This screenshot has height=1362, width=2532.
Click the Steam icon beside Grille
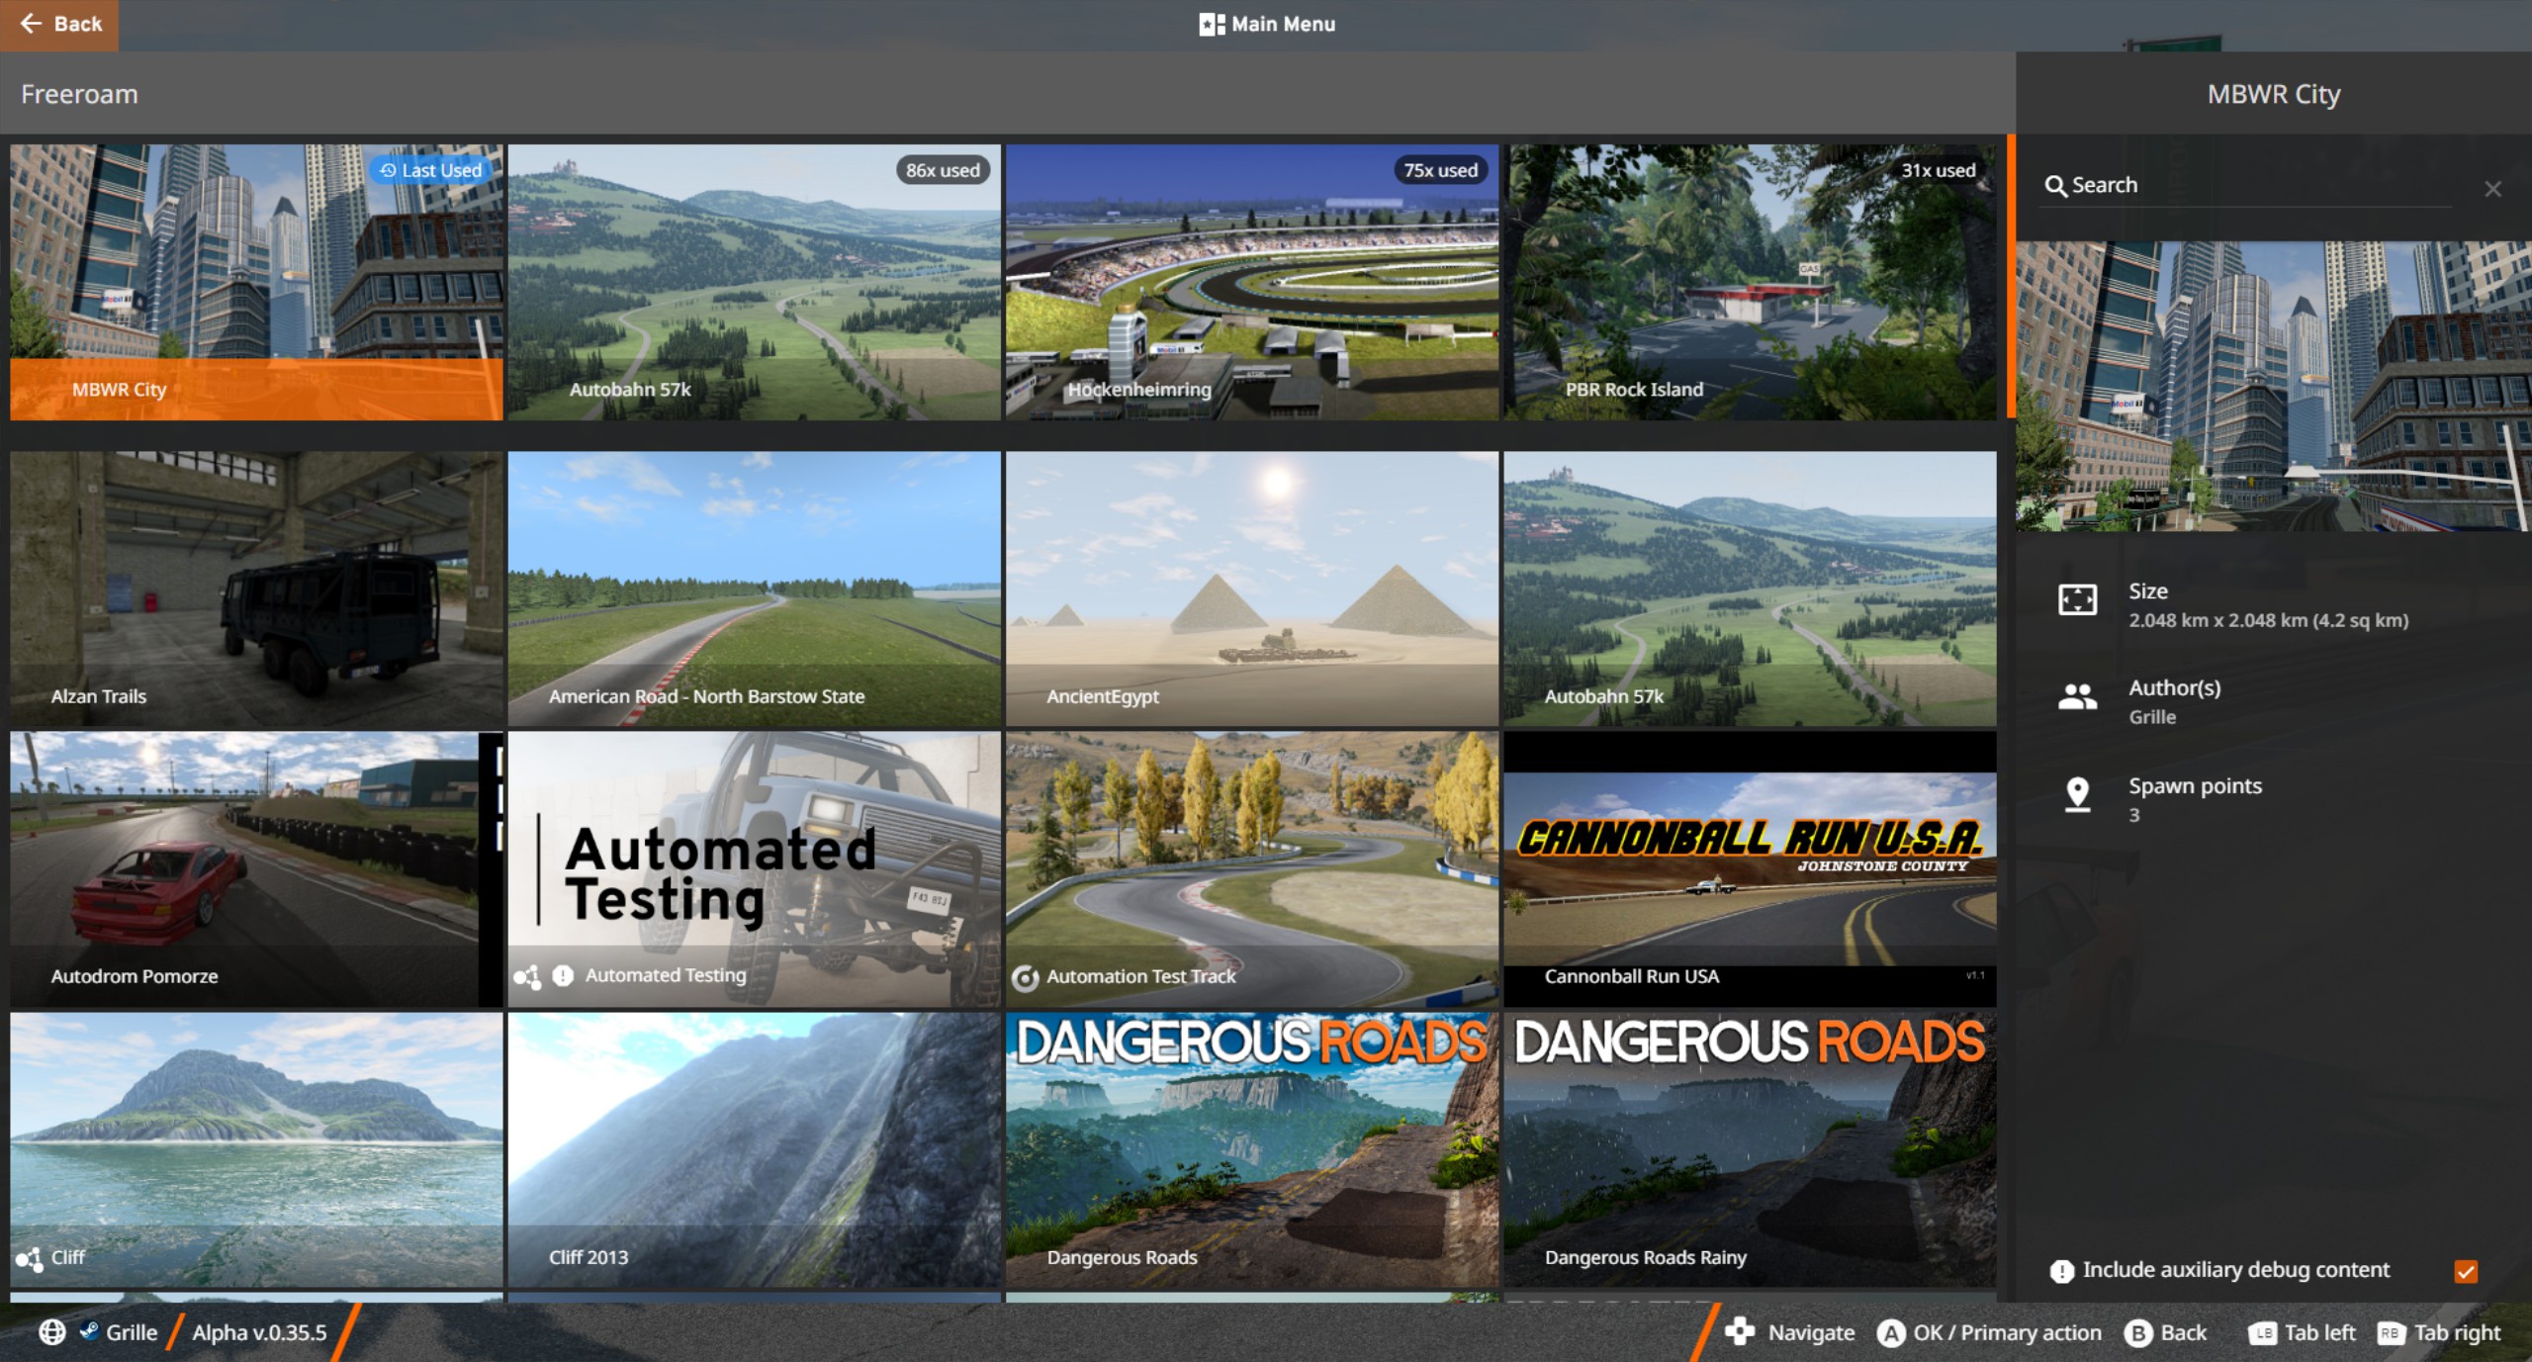pos(89,1331)
